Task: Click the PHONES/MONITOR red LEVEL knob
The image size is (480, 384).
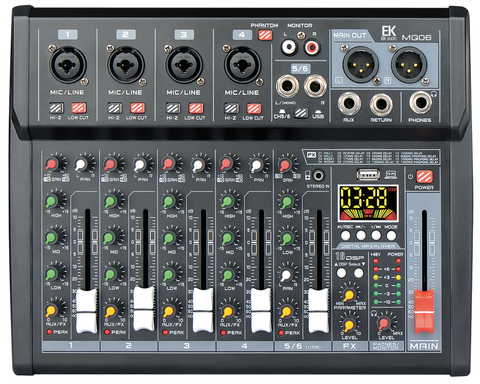Action: click(x=384, y=323)
